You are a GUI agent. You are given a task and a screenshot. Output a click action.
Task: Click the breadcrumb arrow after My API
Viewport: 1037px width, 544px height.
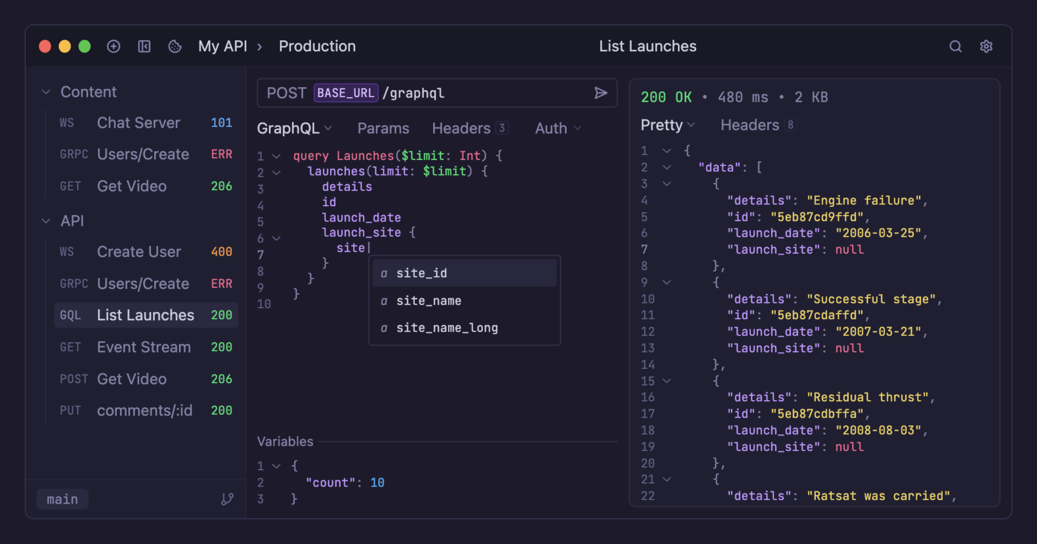(260, 46)
